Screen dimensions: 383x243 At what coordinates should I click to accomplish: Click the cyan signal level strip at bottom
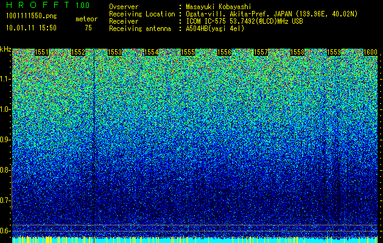click(x=195, y=240)
